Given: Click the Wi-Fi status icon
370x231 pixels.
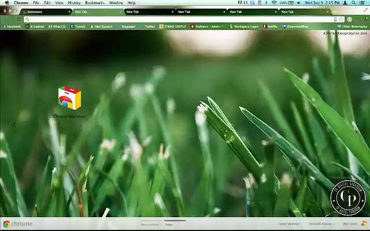Looking at the screenshot, I should click(x=274, y=2).
